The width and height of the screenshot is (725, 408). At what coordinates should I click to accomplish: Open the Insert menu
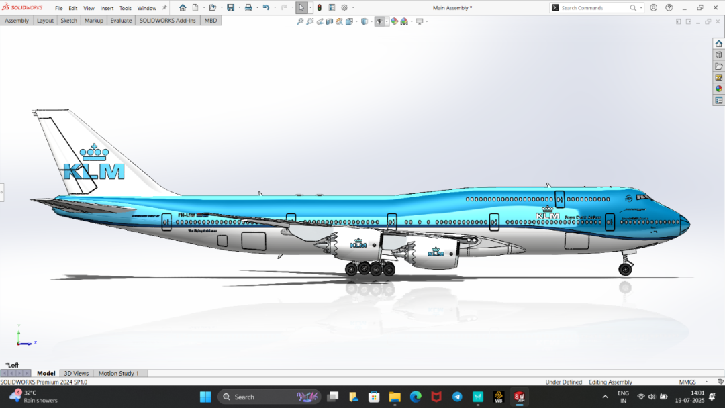pos(107,9)
